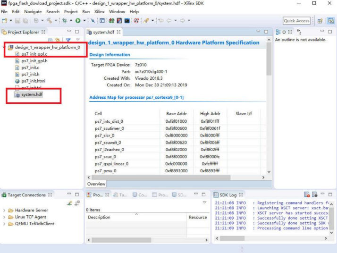The image size is (337, 253).
Task: Click the clear log icon in SDK Log
Action: click(x=307, y=195)
